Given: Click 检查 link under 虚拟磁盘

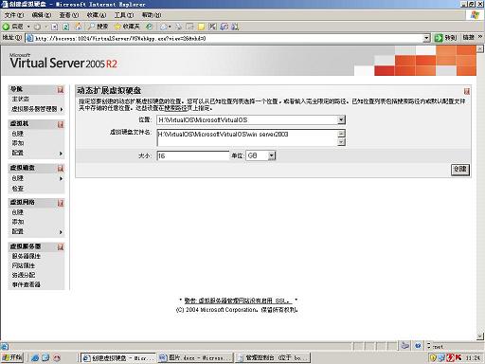Looking at the screenshot, I should click(x=18, y=189).
